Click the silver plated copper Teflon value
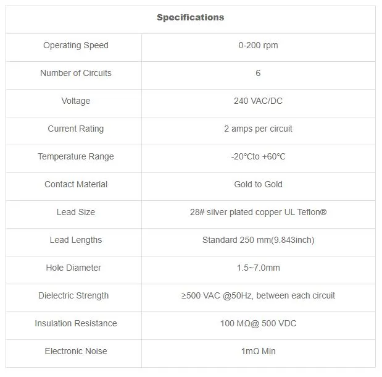Screen dimensions: 382x377 [x=258, y=212]
